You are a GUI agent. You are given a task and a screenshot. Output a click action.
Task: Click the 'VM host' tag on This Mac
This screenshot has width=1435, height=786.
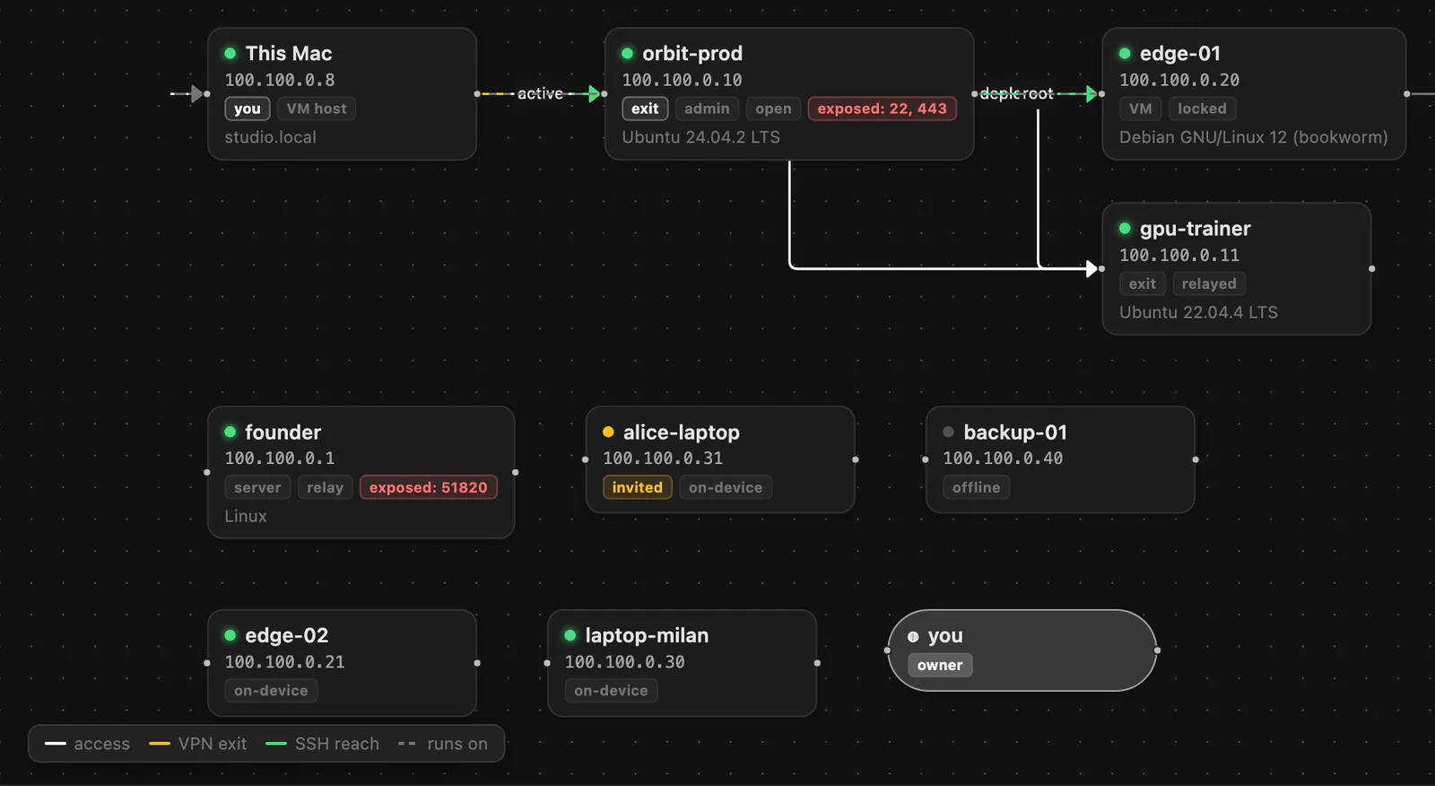pos(317,109)
